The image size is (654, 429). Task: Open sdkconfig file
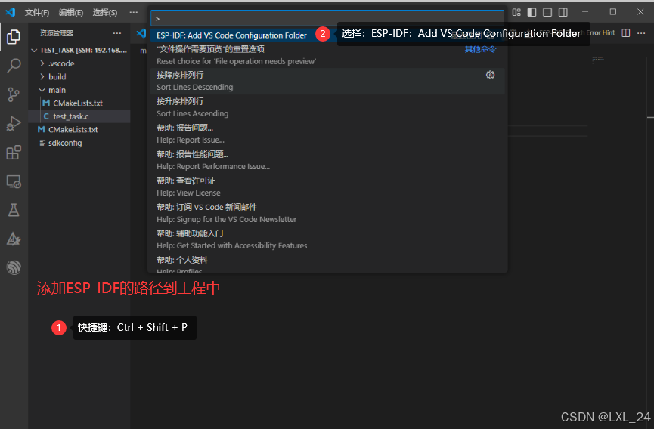[79, 143]
